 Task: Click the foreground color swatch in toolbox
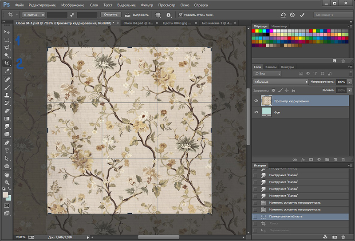pos(5,195)
